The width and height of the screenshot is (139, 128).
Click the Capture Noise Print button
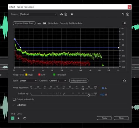click(24, 23)
